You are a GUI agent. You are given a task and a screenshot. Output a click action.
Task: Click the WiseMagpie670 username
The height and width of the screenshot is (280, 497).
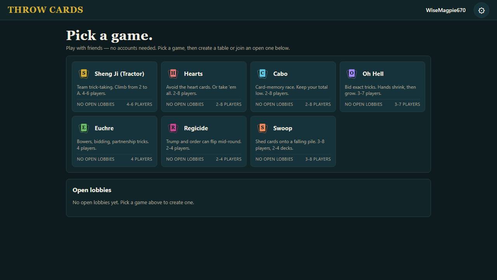coord(446,10)
